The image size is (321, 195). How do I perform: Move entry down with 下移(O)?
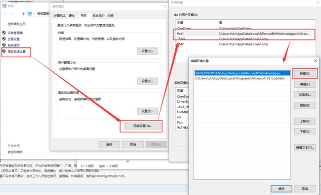(305, 132)
